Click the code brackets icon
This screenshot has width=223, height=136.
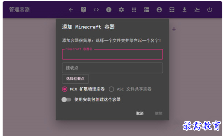pos(96,10)
